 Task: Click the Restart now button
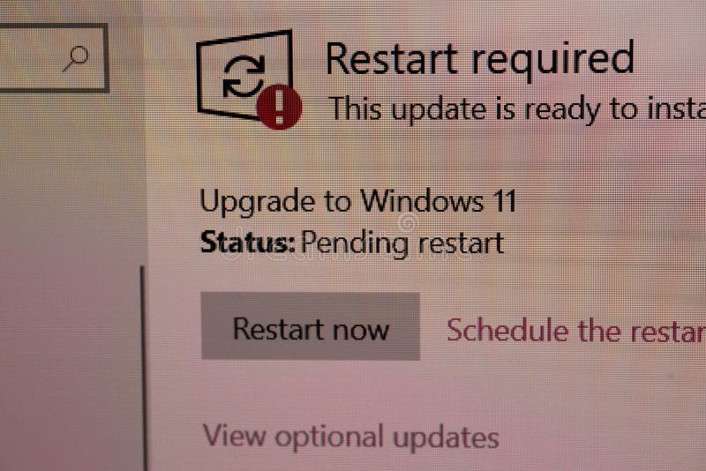click(311, 326)
